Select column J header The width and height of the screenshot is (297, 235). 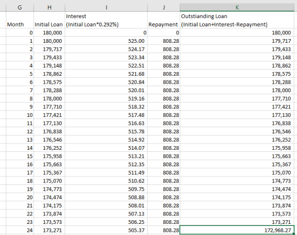(x=164, y=7)
